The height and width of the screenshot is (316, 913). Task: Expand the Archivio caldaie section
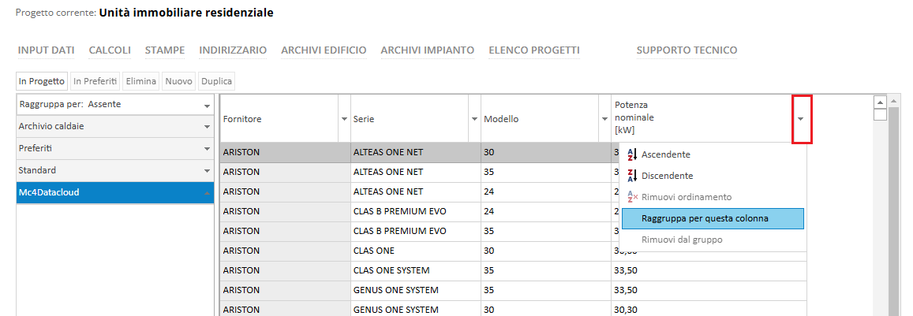(207, 126)
